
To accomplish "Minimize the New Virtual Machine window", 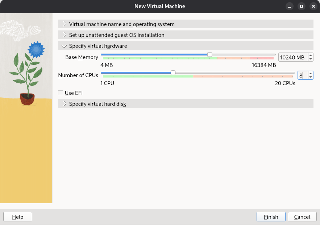I will click(289, 6).
